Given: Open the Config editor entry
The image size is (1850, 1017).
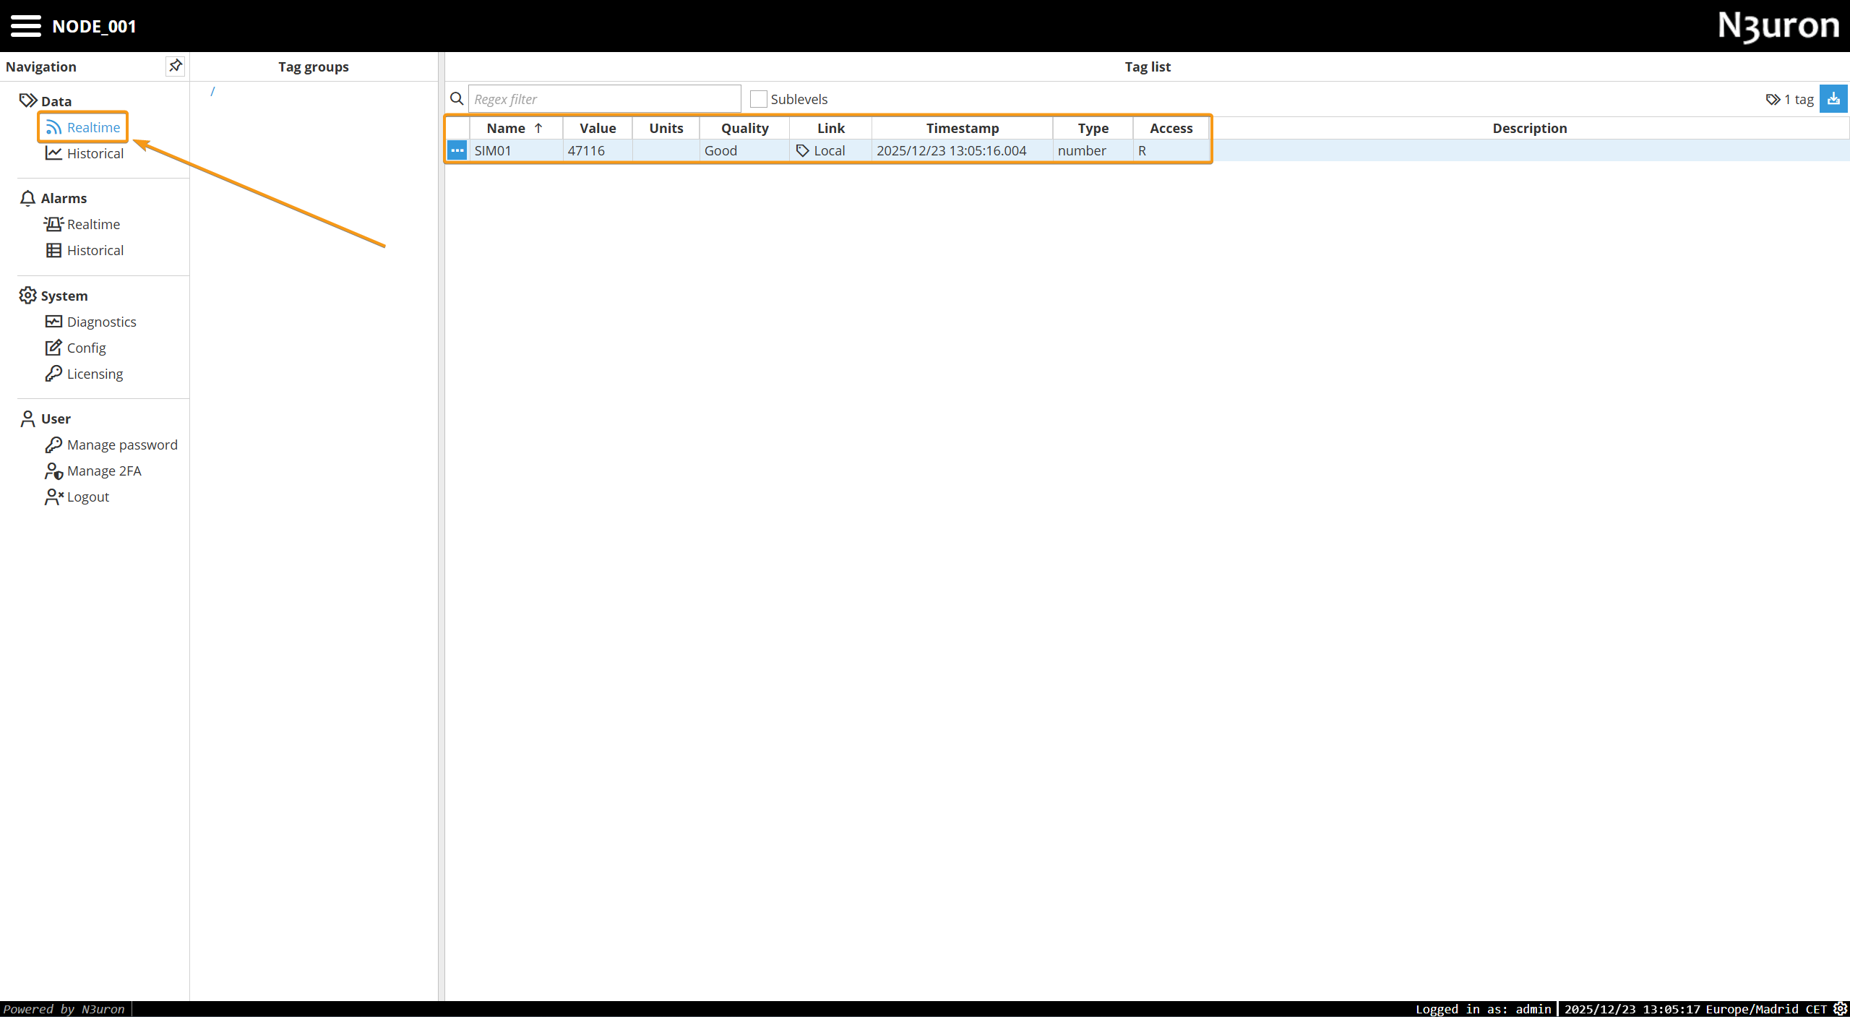Looking at the screenshot, I should (86, 348).
